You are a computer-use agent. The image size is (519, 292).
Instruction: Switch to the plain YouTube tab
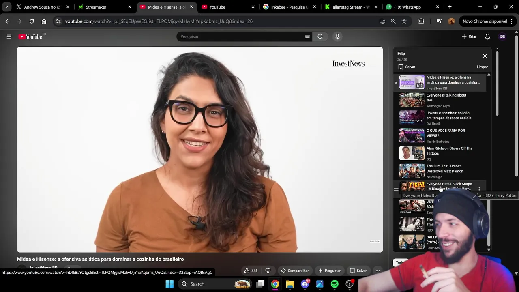point(228,7)
